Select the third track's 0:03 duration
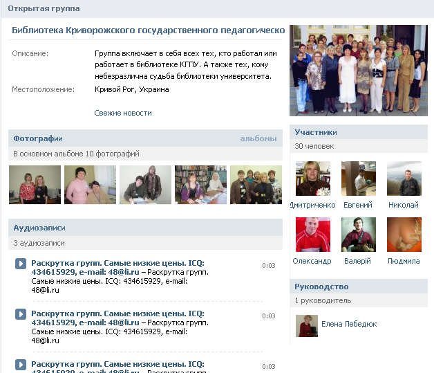Screen dimensions: 434x373 pyautogui.click(x=269, y=366)
